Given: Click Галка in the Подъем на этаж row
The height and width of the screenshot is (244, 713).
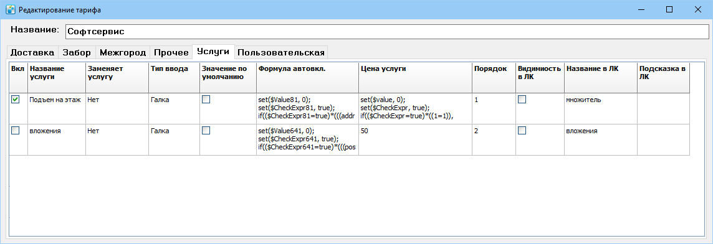Looking at the screenshot, I should point(174,108).
